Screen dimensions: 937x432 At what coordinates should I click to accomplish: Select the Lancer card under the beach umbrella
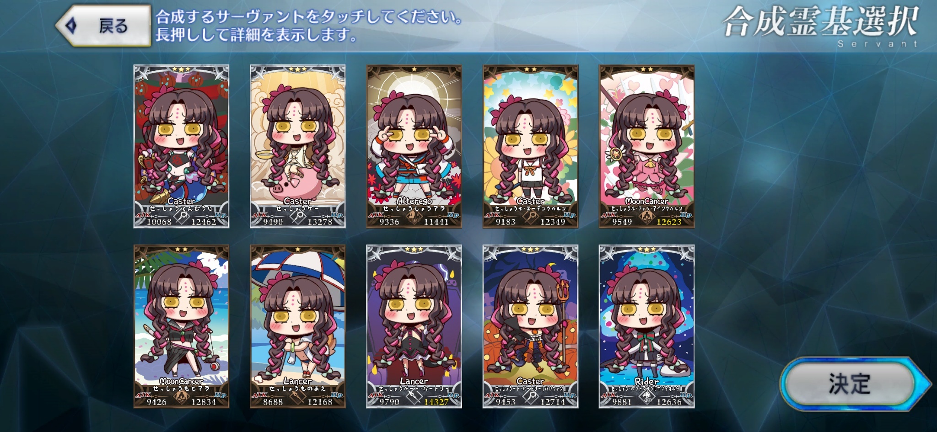tap(298, 326)
